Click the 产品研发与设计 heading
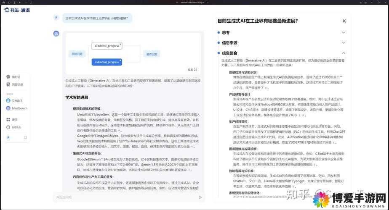 pos(240,94)
